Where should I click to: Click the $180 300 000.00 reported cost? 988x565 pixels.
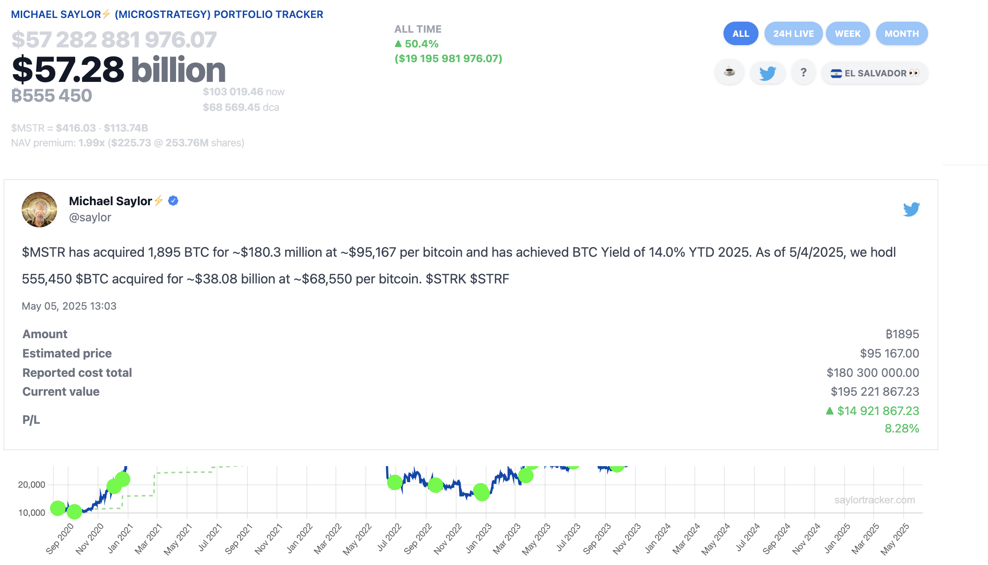873,373
